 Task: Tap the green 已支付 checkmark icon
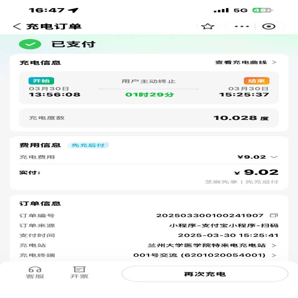(x=30, y=44)
